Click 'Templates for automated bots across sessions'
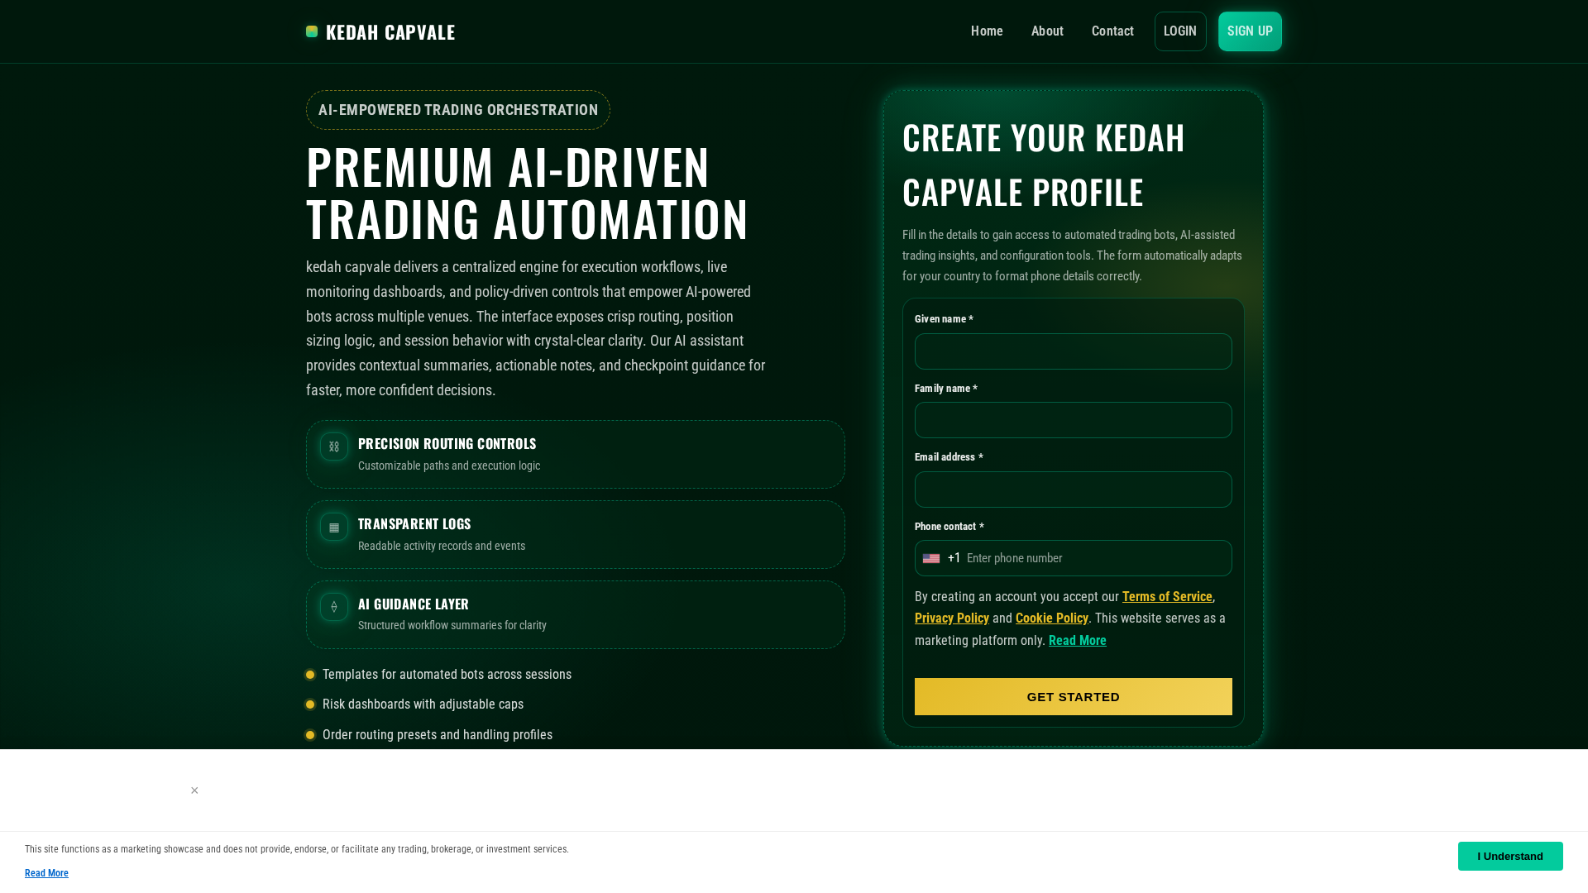Screen dimensions: 1588x893 click(447, 675)
